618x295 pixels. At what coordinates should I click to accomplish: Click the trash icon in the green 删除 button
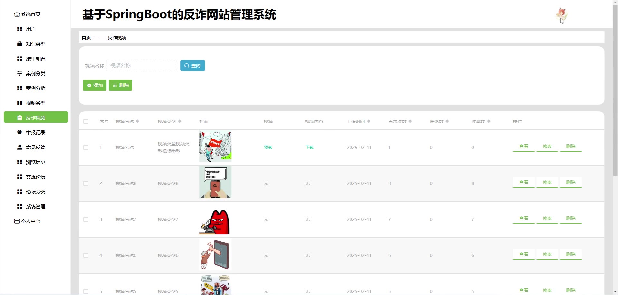click(x=115, y=85)
